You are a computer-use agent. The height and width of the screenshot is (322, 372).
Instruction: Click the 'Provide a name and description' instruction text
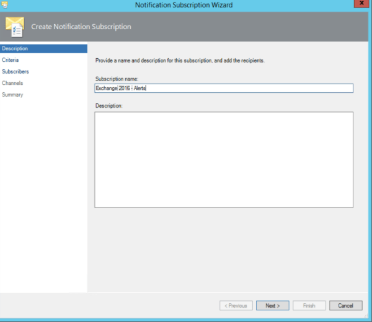pos(180,61)
